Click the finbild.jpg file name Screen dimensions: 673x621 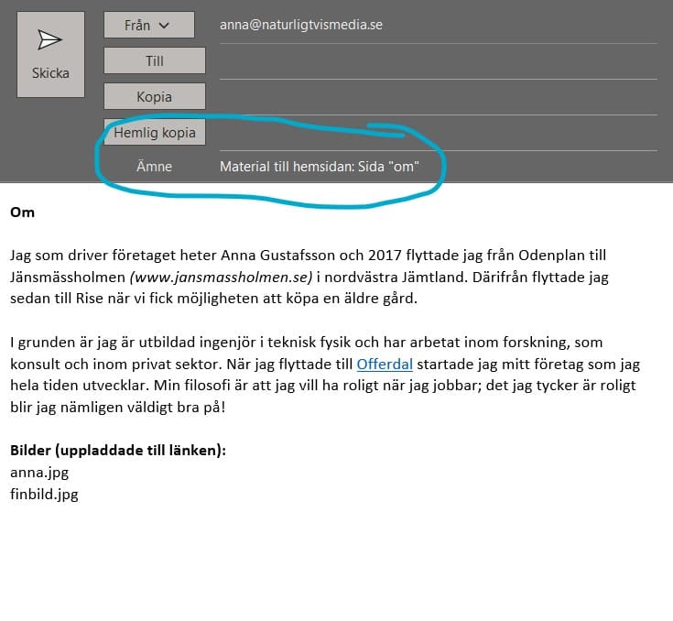[x=44, y=495]
